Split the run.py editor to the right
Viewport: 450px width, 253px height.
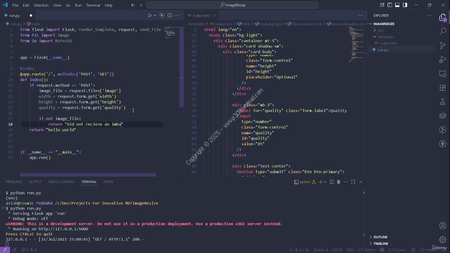pos(169,15)
